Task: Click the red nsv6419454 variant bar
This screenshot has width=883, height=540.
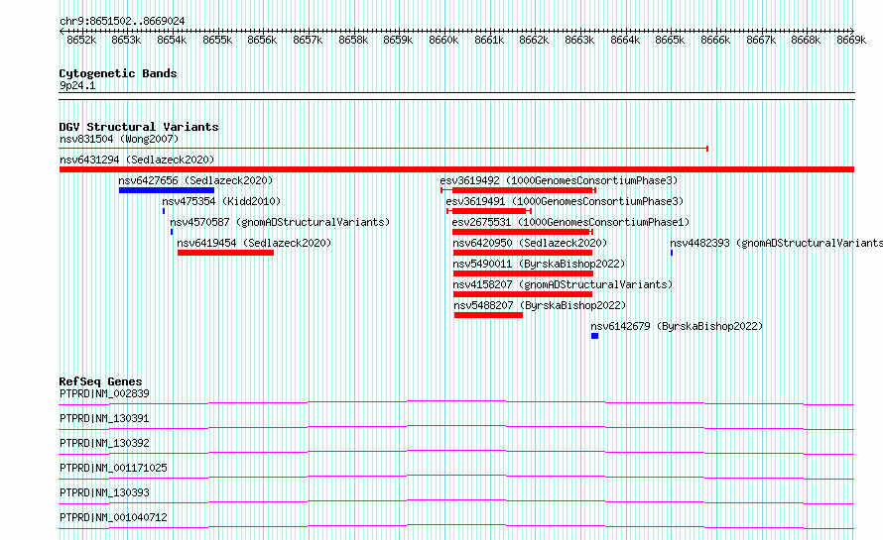Action: click(225, 253)
